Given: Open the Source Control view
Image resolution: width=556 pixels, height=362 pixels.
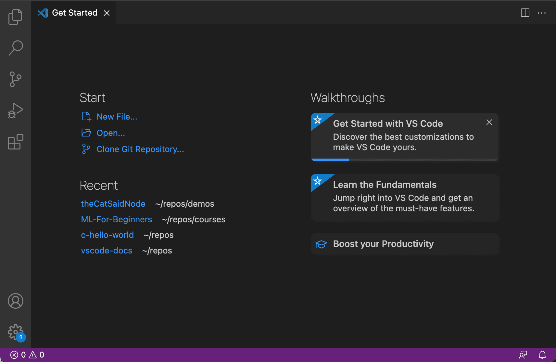Looking at the screenshot, I should [x=15, y=79].
